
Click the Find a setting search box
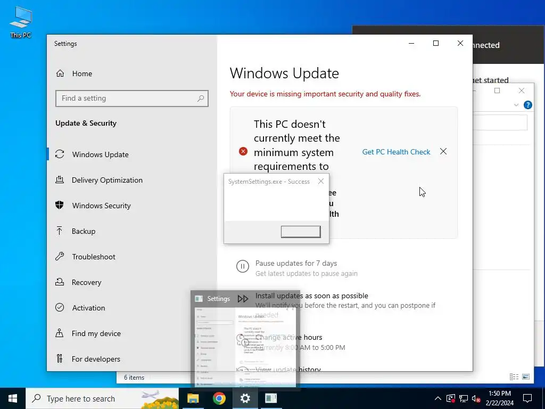pos(132,99)
